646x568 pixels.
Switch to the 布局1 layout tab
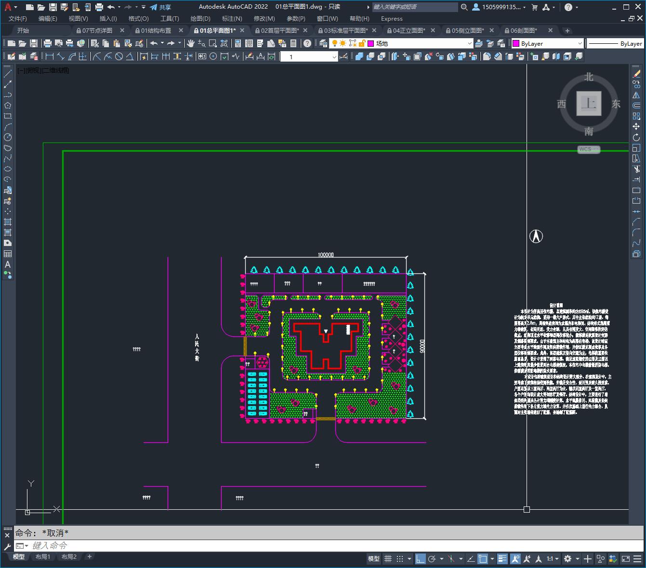point(42,556)
